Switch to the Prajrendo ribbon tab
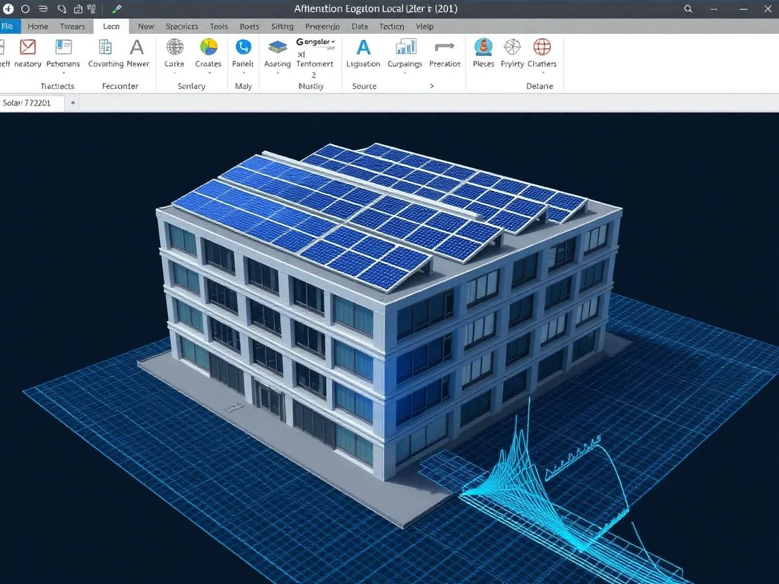The width and height of the screenshot is (779, 584). coord(323,26)
